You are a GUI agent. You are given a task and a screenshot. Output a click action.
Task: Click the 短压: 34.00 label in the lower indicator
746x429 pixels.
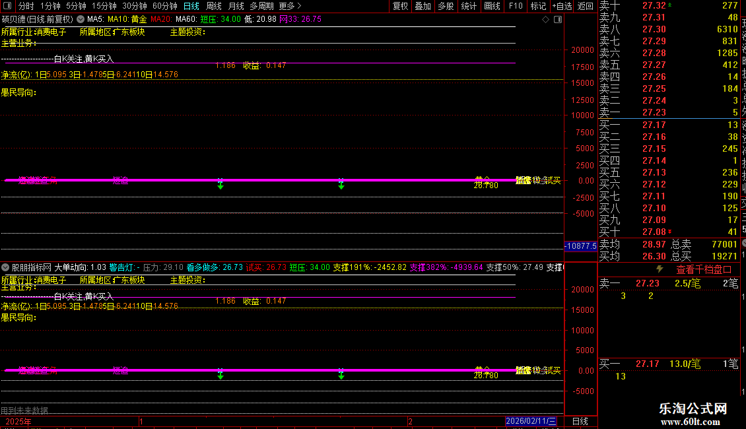[310, 267]
